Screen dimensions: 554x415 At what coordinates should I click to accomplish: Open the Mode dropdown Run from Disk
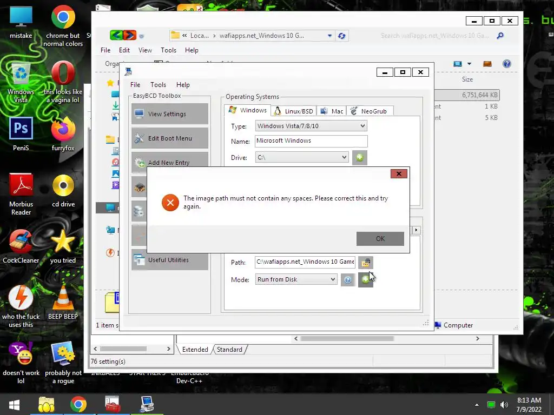pos(296,279)
